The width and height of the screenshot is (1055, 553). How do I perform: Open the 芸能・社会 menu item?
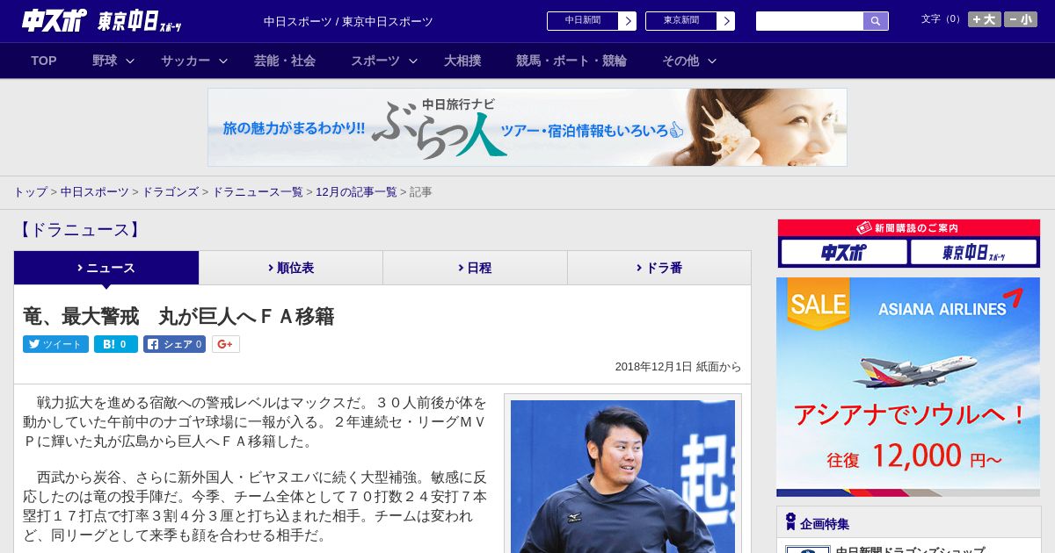285,61
